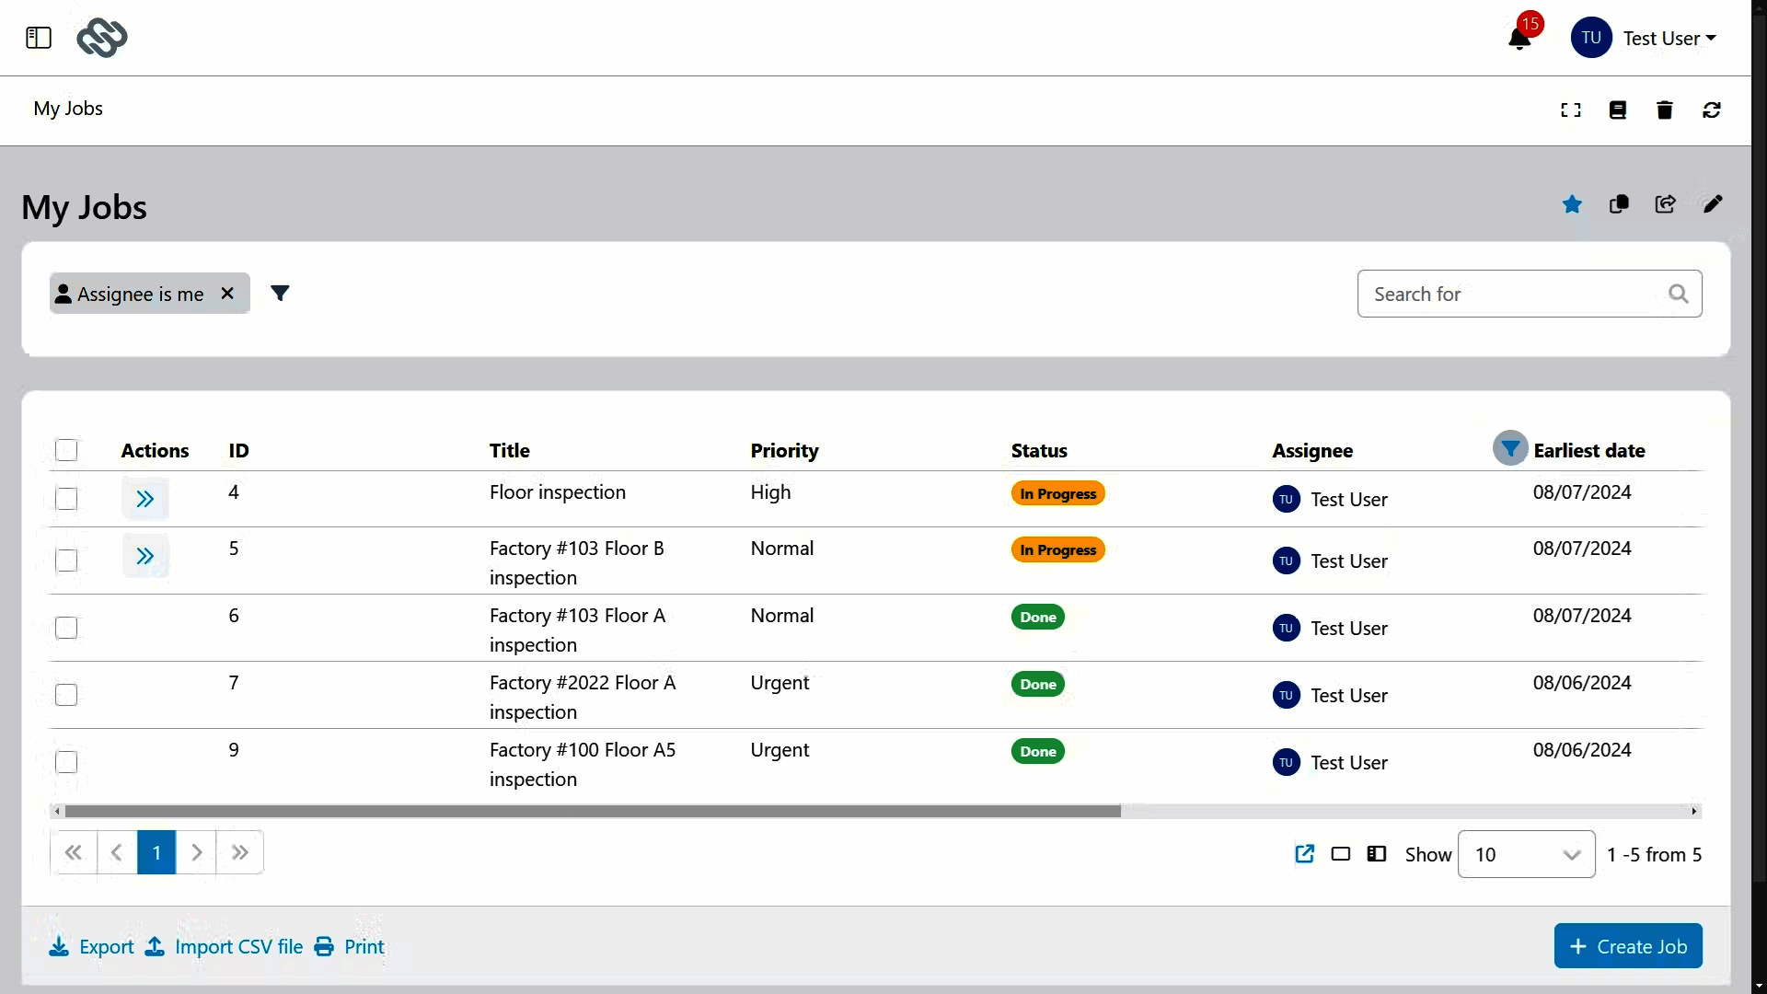The image size is (1767, 994).
Task: Switch to split-pane view icon
Action: click(1377, 854)
